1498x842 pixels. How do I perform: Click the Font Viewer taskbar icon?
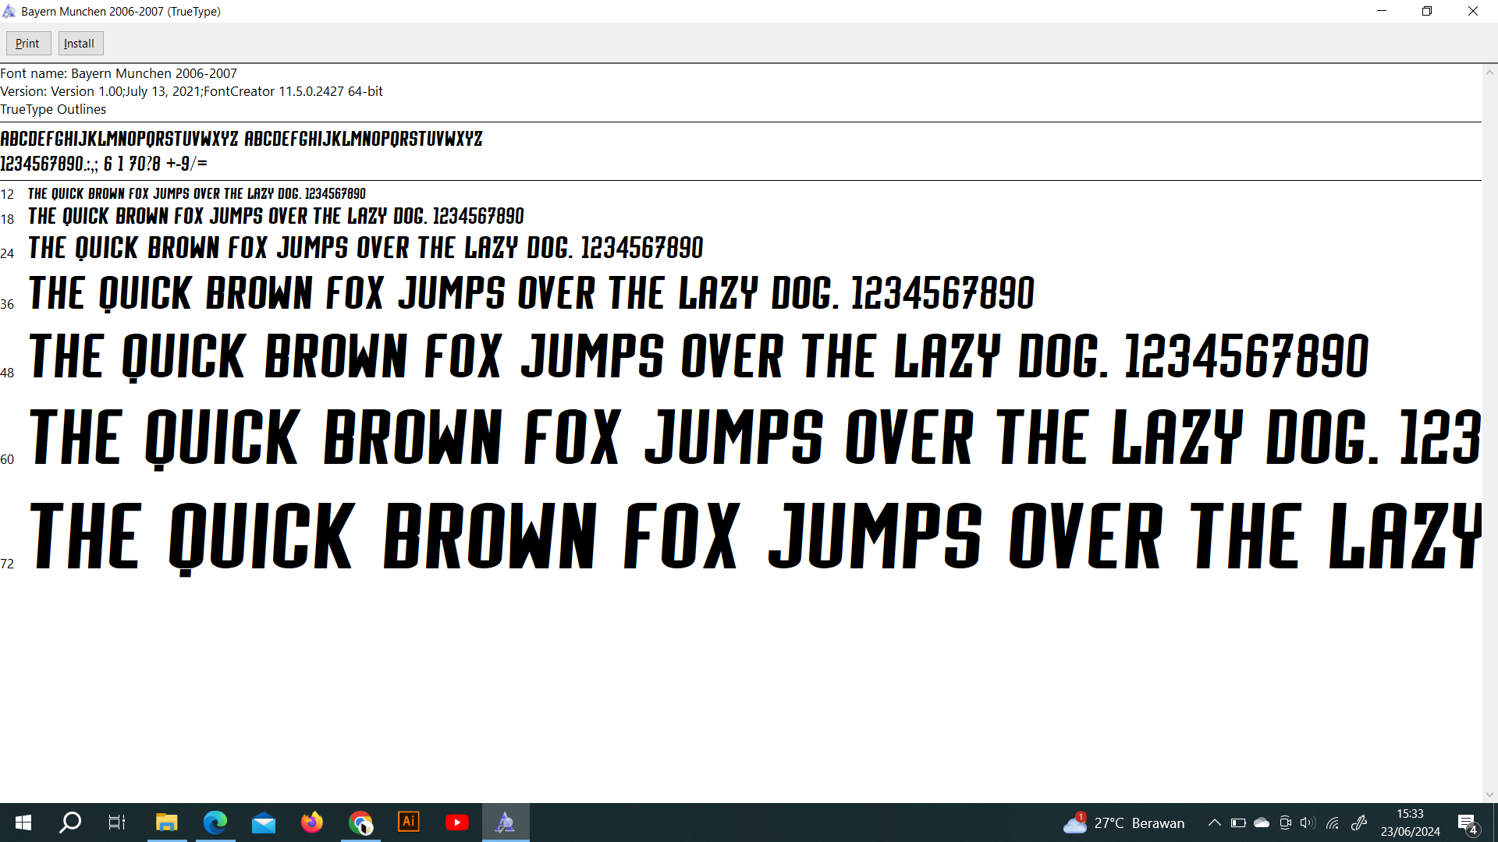pos(506,823)
